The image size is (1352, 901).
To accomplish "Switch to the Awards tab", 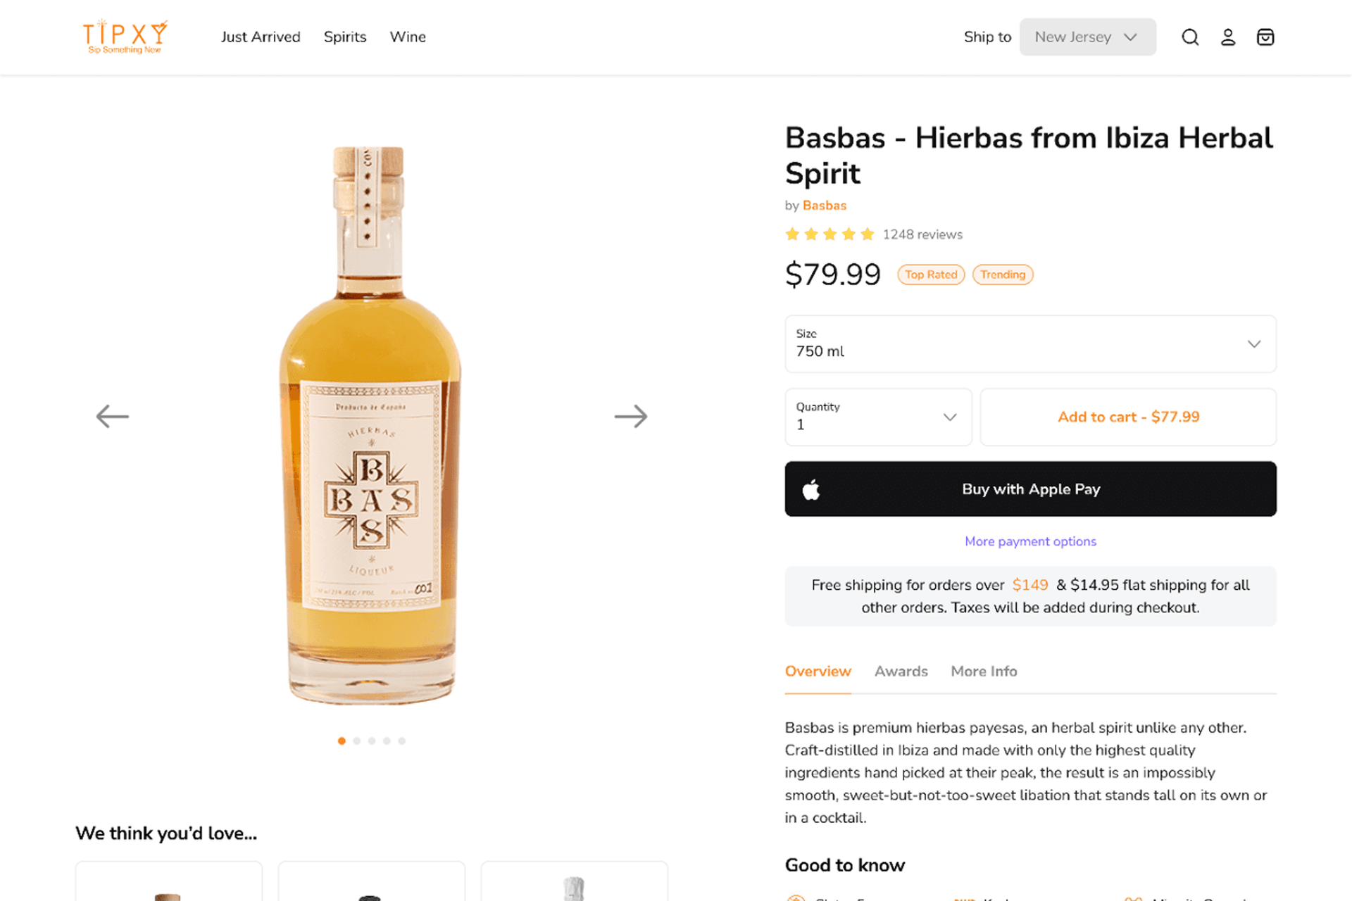I will (901, 672).
